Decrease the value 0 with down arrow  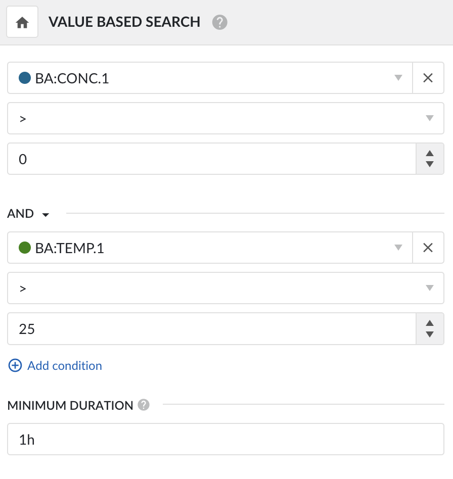pos(430,164)
